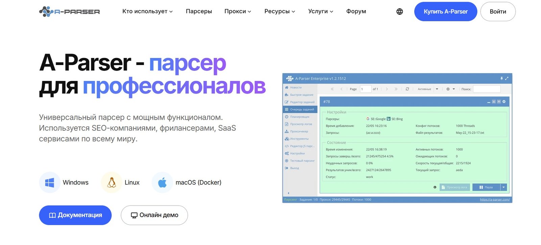Click the refresh icon in the queue toolbar
Image resolution: width=541 pixels, height=245 pixels.
(407, 89)
